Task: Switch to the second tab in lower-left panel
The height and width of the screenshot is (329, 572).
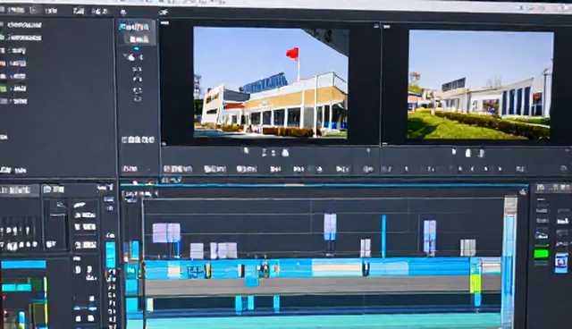Action: (x=54, y=190)
